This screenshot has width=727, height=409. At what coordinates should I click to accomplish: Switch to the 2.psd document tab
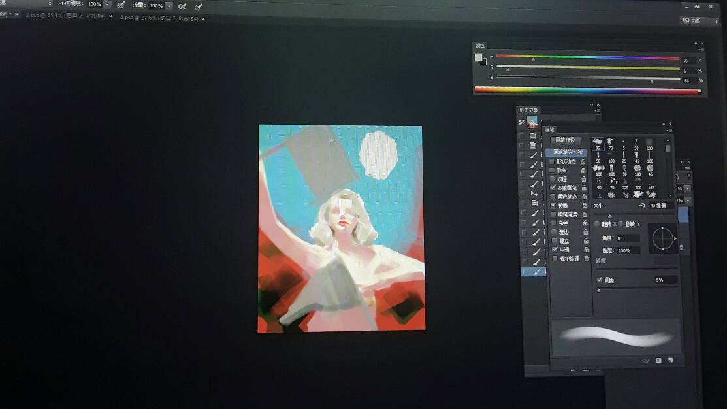coord(66,16)
